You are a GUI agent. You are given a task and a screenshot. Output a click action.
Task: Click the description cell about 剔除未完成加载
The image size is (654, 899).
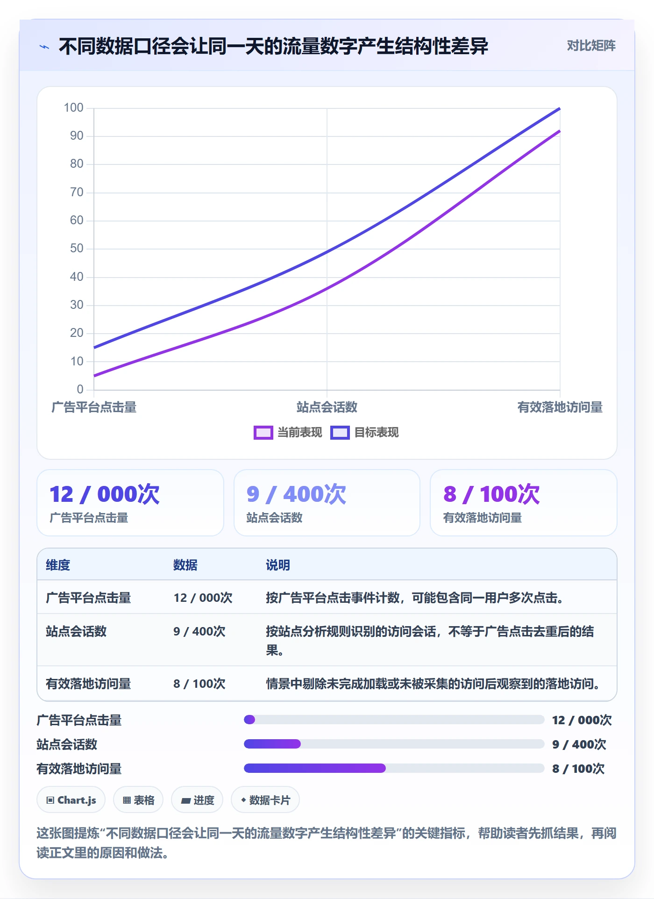coord(434,684)
